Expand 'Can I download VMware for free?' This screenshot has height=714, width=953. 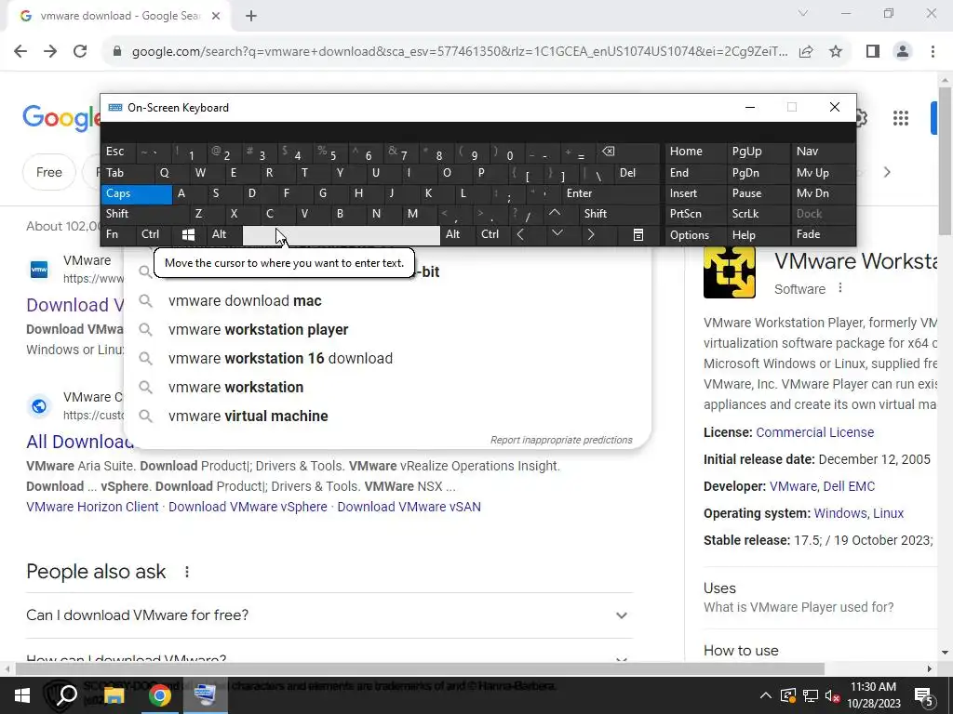329,615
